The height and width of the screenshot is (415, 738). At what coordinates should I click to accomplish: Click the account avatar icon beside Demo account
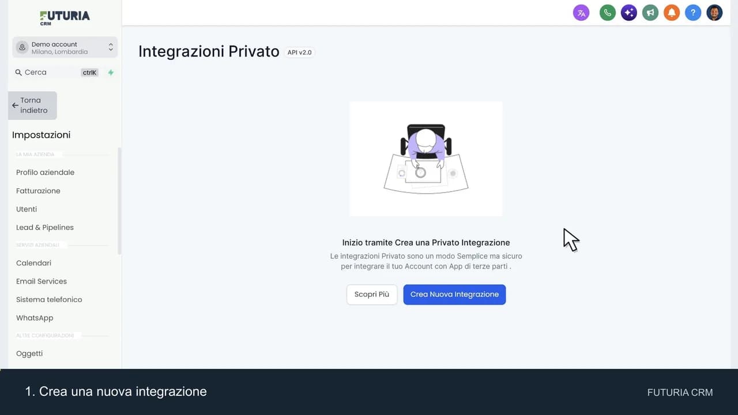[22, 47]
